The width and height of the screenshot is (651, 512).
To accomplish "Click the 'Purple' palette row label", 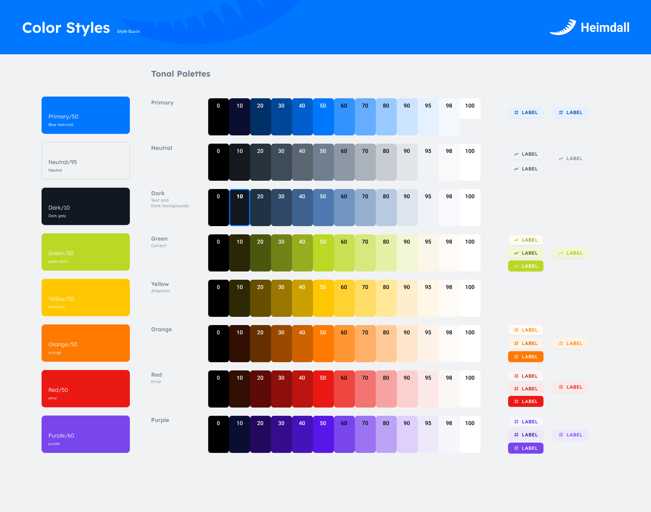I will coord(160,420).
